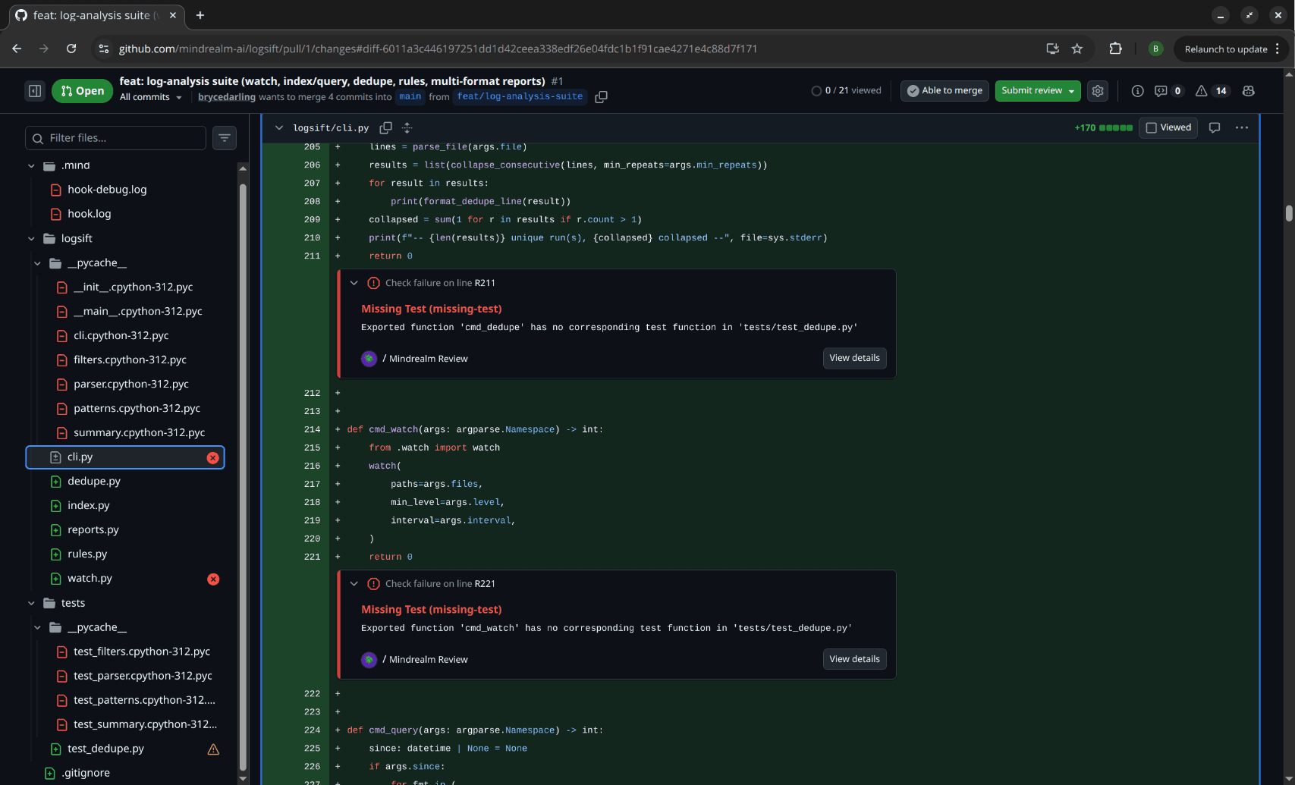1295x785 pixels.
Task: Install the app from address bar
Action: tap(1052, 49)
